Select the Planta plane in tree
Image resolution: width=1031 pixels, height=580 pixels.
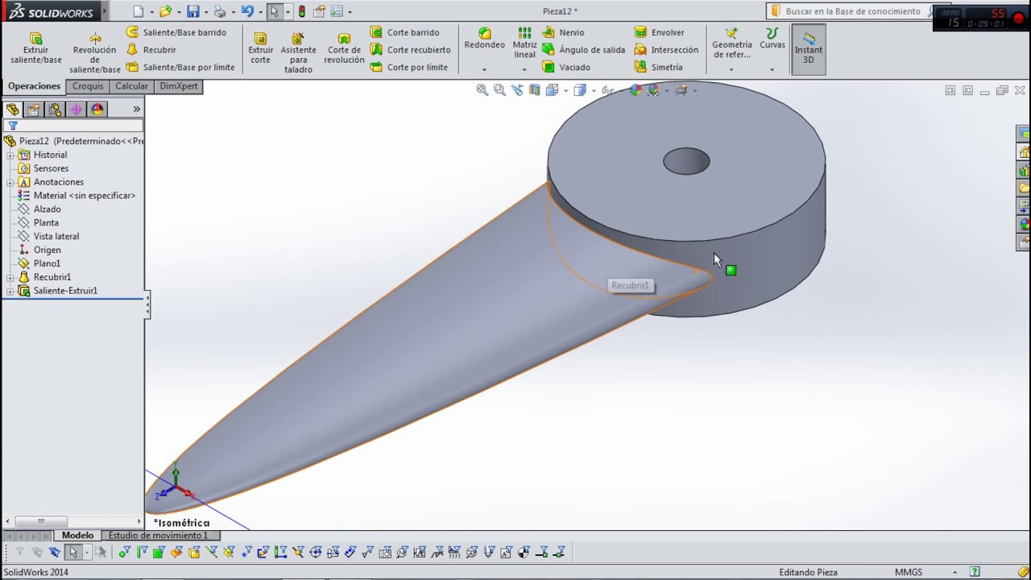[46, 223]
